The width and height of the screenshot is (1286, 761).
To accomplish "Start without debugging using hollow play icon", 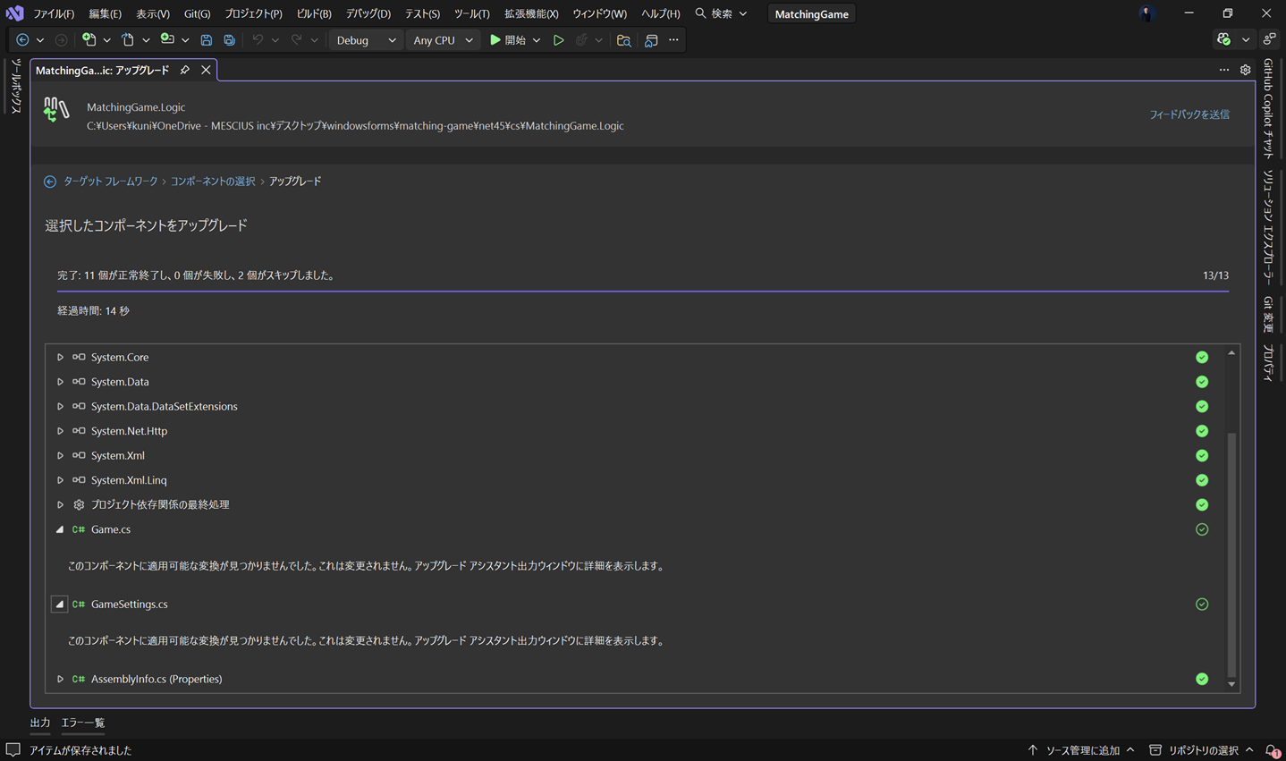I will click(x=558, y=40).
